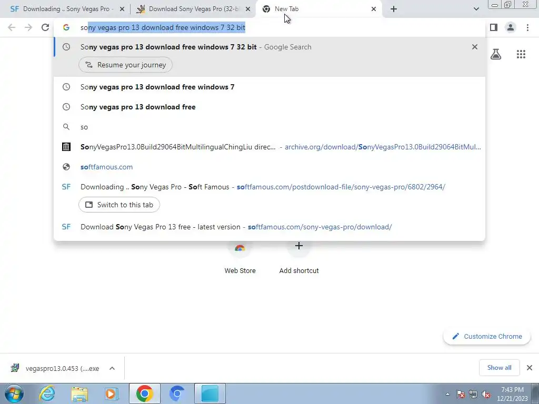539x404 pixels.
Task: Close the New Tab tab
Action: coord(374,9)
